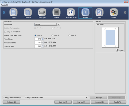The width and height of the screenshot is (129, 106).
Task: Go to next icons with right chevron
Action: [x=125, y=12]
